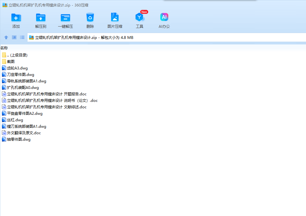Select file name 轴零件图.dwg

pos(19,139)
